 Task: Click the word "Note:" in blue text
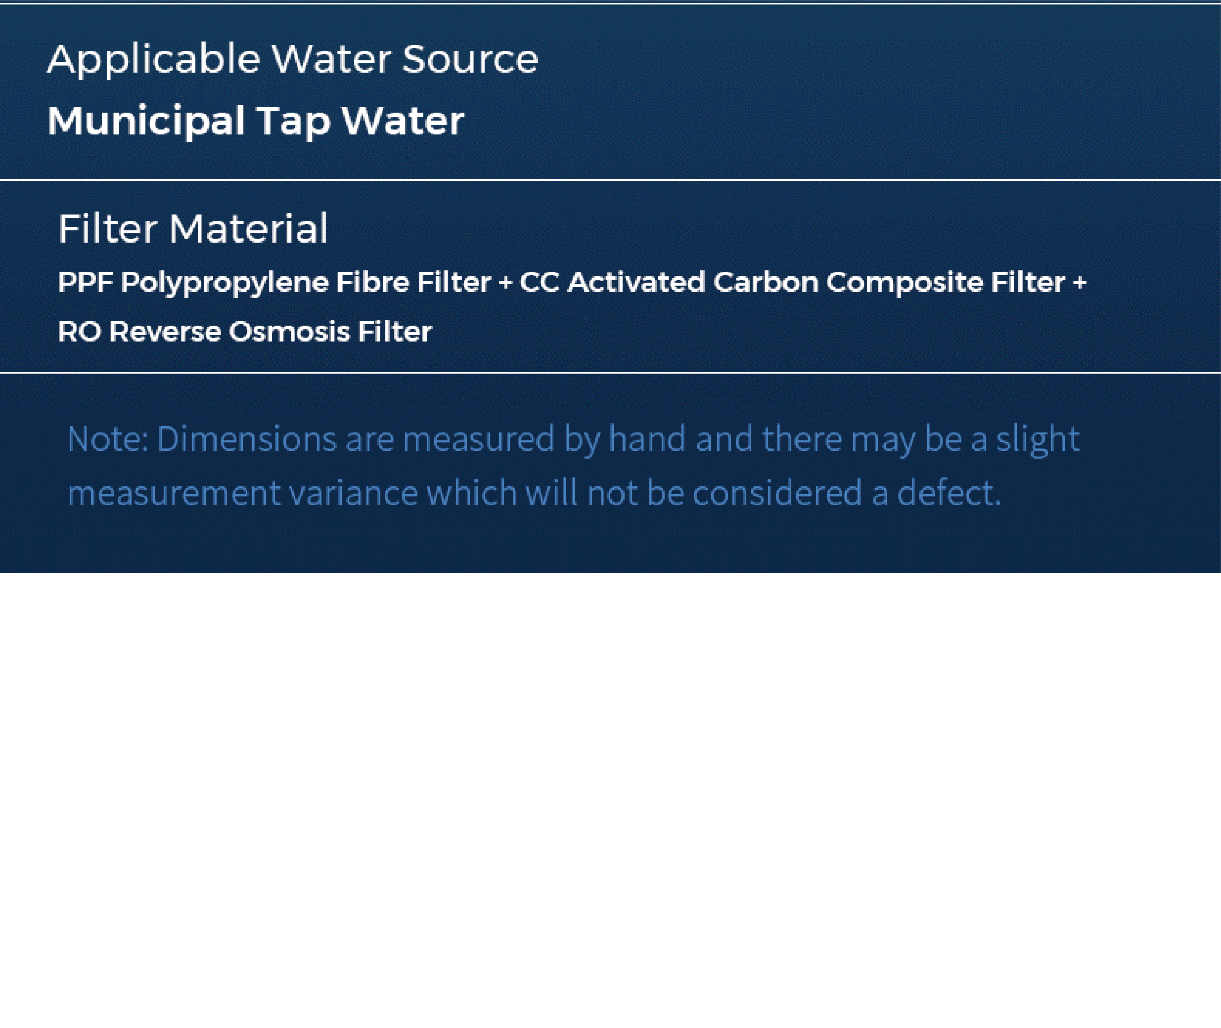tap(108, 439)
